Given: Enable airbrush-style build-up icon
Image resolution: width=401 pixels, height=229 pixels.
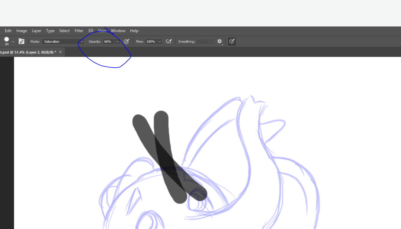Looking at the screenshot, I should click(169, 41).
